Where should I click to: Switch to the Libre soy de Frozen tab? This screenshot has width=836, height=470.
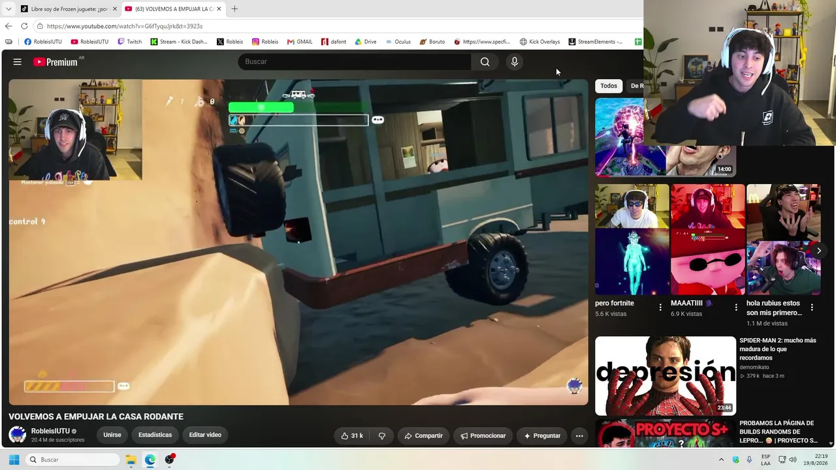tap(68, 9)
